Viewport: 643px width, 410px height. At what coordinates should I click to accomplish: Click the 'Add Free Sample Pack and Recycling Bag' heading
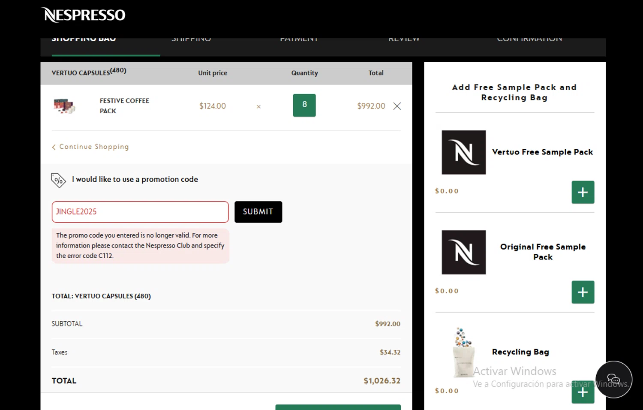pos(514,92)
